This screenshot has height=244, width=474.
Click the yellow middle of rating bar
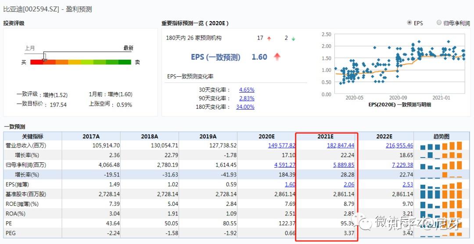click(x=74, y=62)
